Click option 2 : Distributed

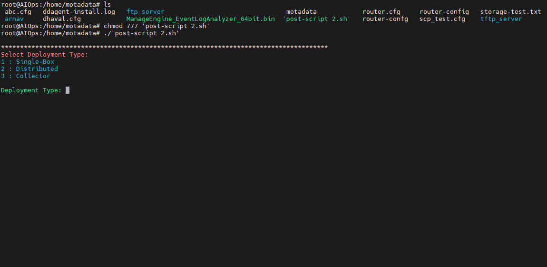(29, 69)
